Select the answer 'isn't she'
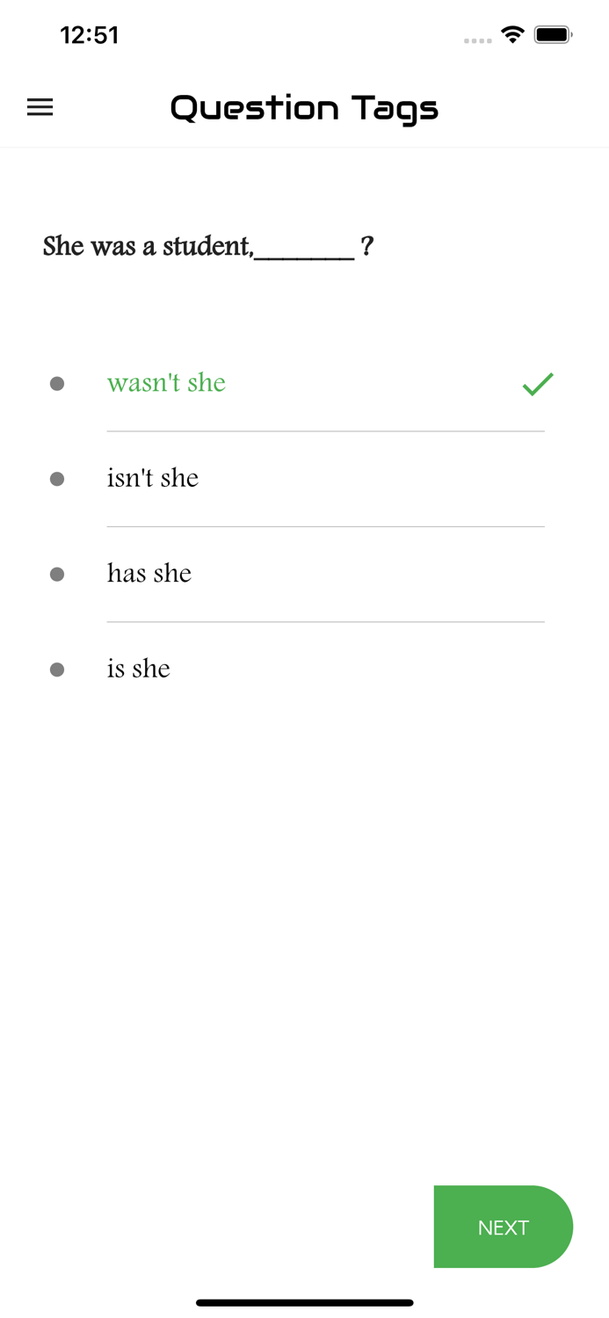Image resolution: width=609 pixels, height=1318 pixels. point(152,479)
